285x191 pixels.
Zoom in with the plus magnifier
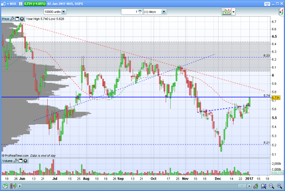tap(279, 186)
